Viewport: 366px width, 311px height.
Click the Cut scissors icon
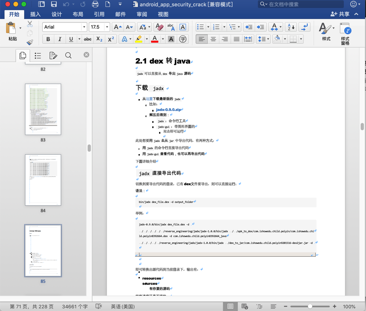click(x=30, y=24)
